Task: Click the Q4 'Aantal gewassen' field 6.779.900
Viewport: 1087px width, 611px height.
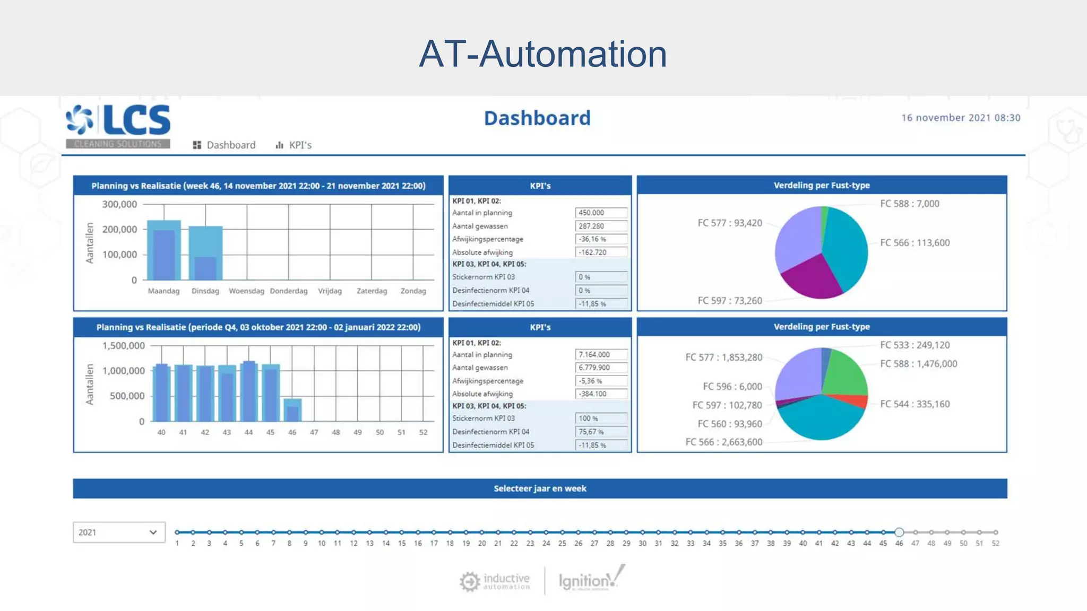Action: [x=601, y=368]
